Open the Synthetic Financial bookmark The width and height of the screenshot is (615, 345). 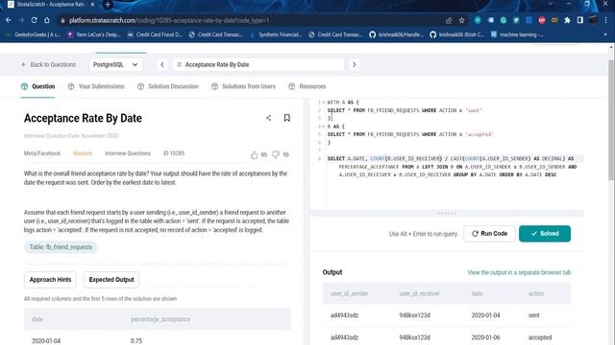coord(276,34)
